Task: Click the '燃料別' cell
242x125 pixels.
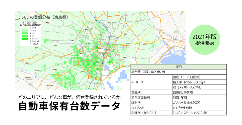Action: (152, 103)
